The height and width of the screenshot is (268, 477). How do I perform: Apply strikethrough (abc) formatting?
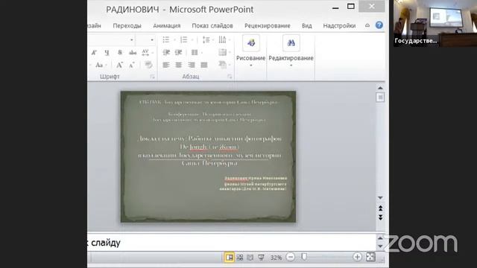[x=133, y=53]
